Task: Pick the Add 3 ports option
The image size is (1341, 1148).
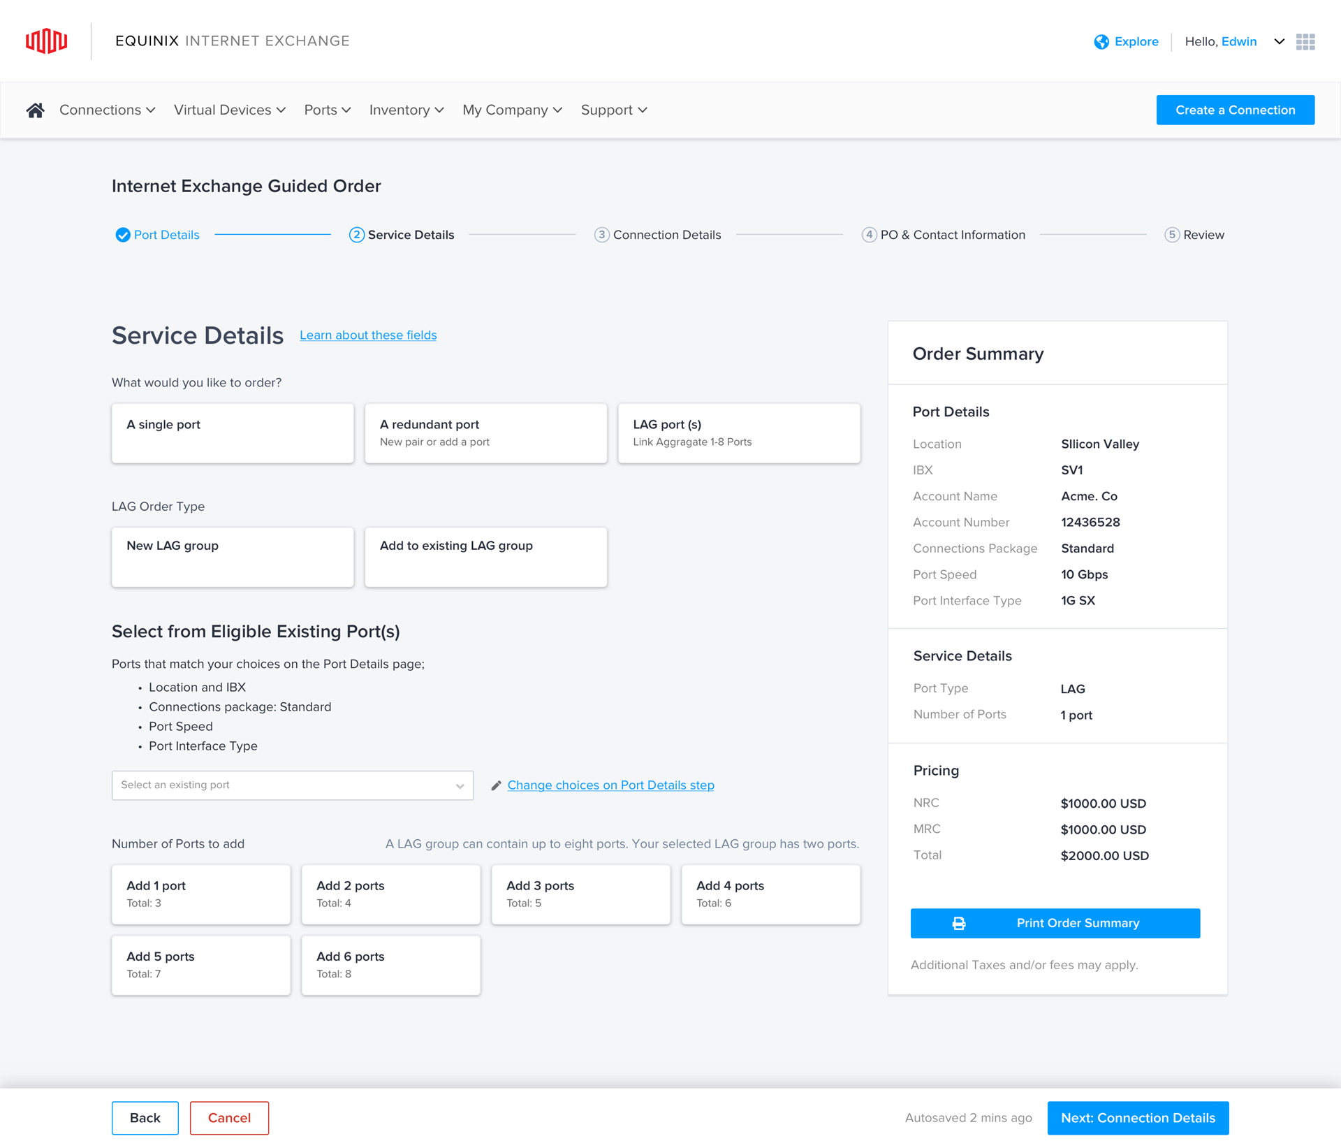Action: (581, 894)
